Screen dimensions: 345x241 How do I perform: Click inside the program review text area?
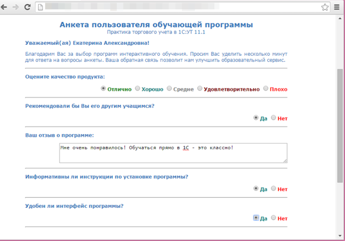173,153
